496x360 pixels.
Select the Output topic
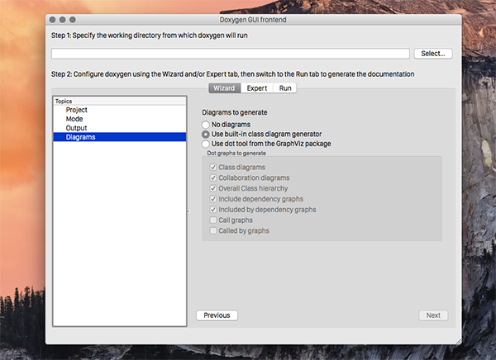point(120,128)
